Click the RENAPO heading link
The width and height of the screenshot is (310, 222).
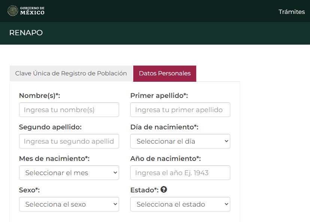(x=26, y=33)
